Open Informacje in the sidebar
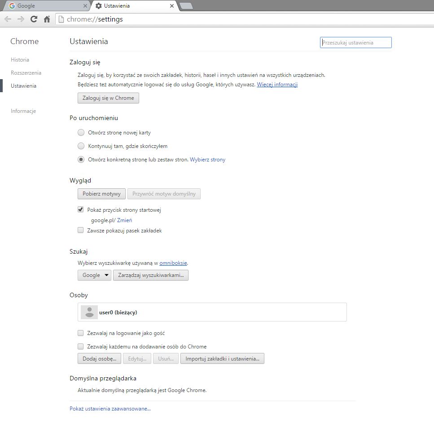The height and width of the screenshot is (433, 434). point(23,111)
